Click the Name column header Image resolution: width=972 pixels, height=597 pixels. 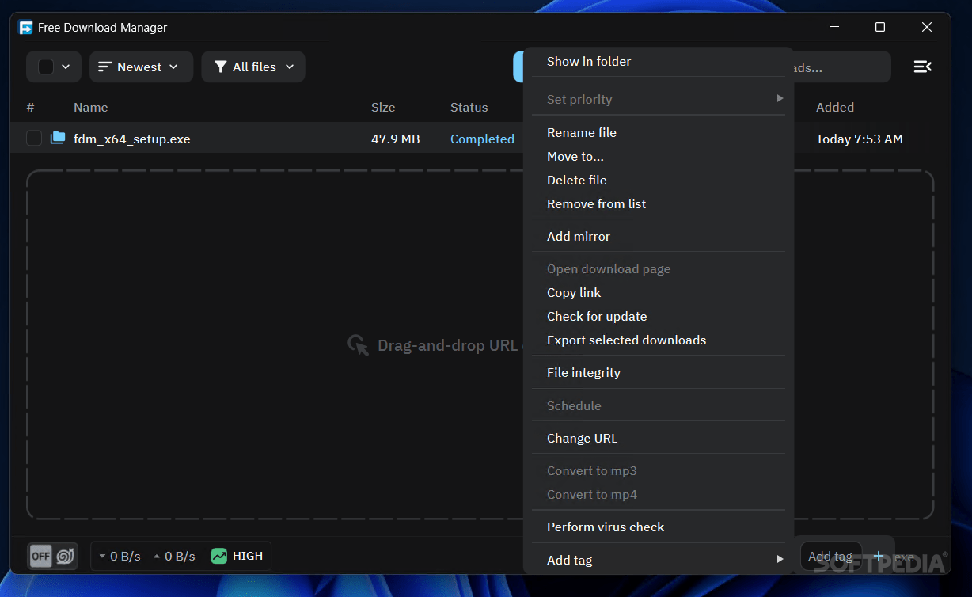[91, 107]
